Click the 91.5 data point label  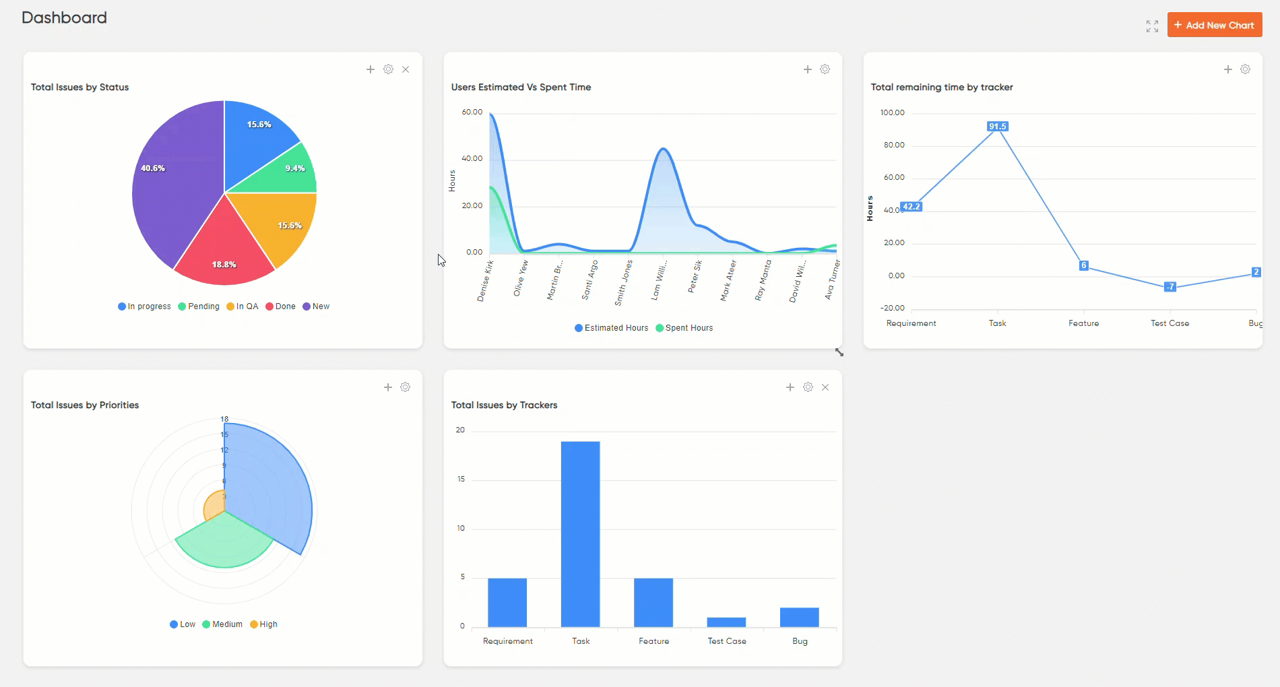997,127
